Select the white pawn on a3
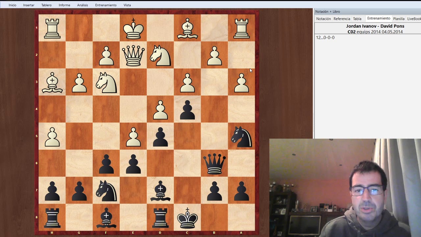 pos(241,83)
